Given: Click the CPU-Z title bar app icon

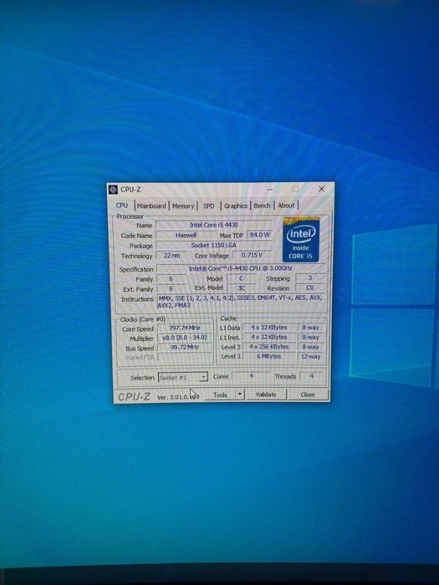Looking at the screenshot, I should click(x=113, y=190).
